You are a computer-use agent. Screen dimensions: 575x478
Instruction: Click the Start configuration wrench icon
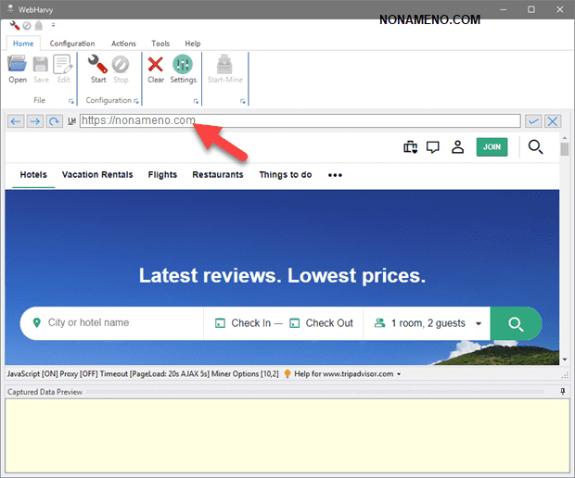pyautogui.click(x=97, y=64)
